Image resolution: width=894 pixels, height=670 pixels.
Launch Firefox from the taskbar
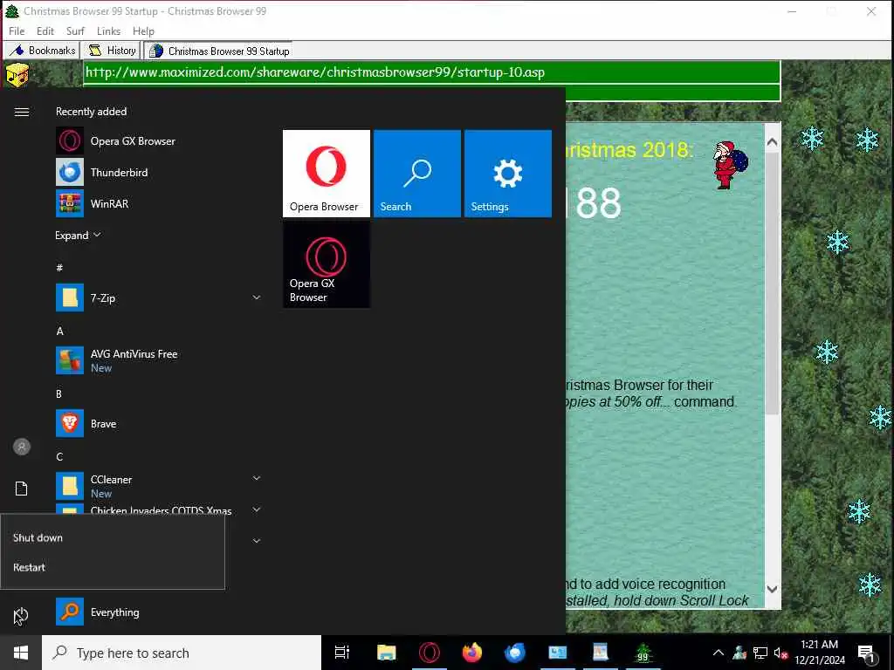coord(472,653)
